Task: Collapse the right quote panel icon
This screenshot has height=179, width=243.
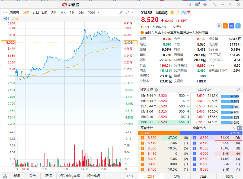Action: point(133,12)
